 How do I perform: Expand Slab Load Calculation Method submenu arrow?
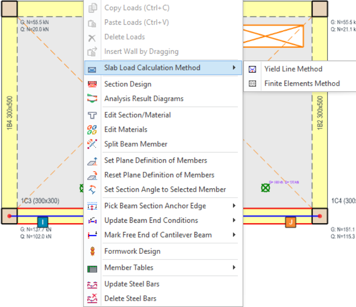click(234, 68)
